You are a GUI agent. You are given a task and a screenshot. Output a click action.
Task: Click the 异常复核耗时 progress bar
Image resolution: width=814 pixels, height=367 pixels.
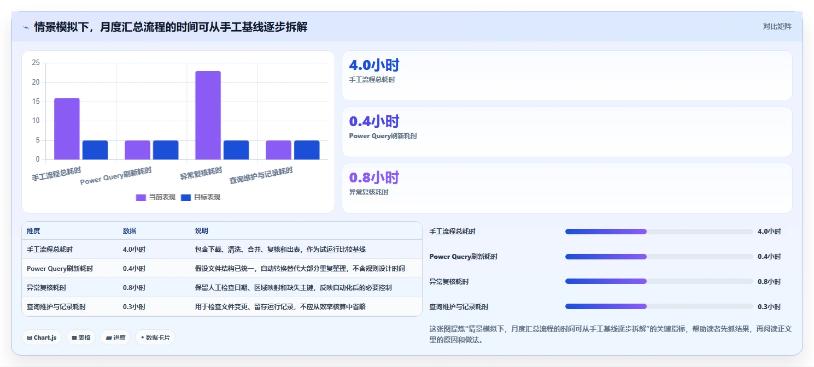pos(659,281)
